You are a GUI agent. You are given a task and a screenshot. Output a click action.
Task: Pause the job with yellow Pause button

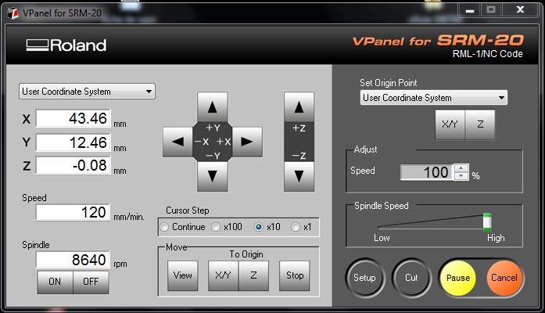coord(457,278)
